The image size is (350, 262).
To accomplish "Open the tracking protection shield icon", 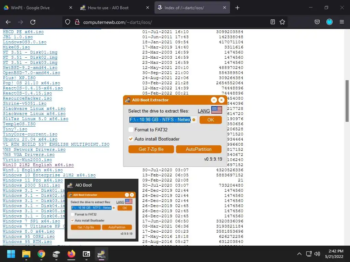I will point(68,22).
